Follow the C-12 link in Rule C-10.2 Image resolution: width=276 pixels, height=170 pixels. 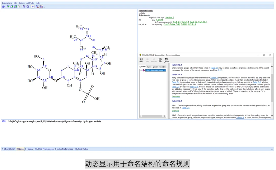219,70
